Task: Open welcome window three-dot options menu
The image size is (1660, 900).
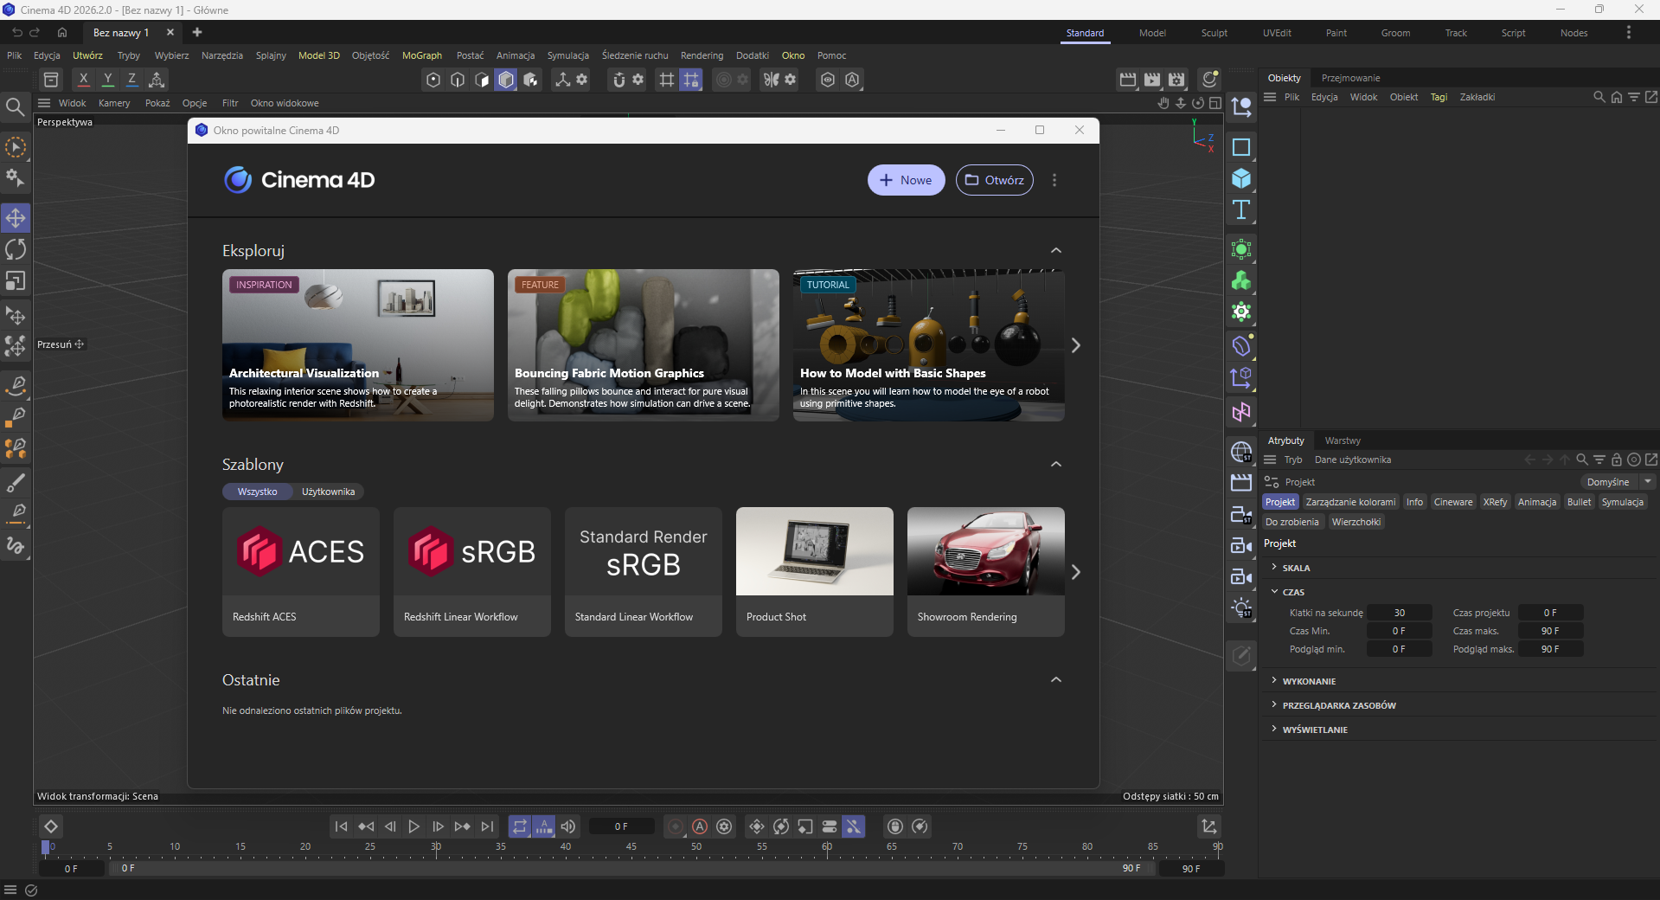Action: [x=1054, y=180]
